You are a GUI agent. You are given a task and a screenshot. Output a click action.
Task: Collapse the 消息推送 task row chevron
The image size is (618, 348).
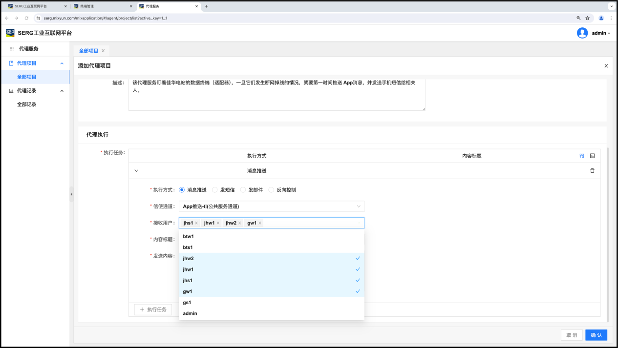(x=136, y=171)
